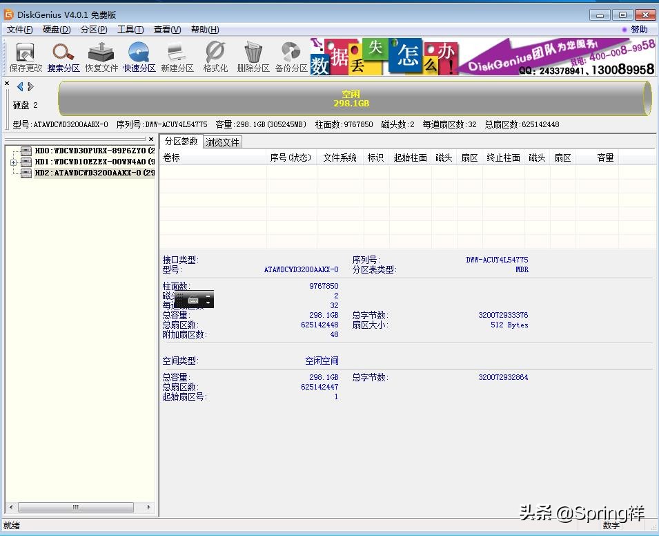Viewport: 659px width, 536px height.
Task: Click the Ready (就绪) status bar text
Action: pos(12,526)
